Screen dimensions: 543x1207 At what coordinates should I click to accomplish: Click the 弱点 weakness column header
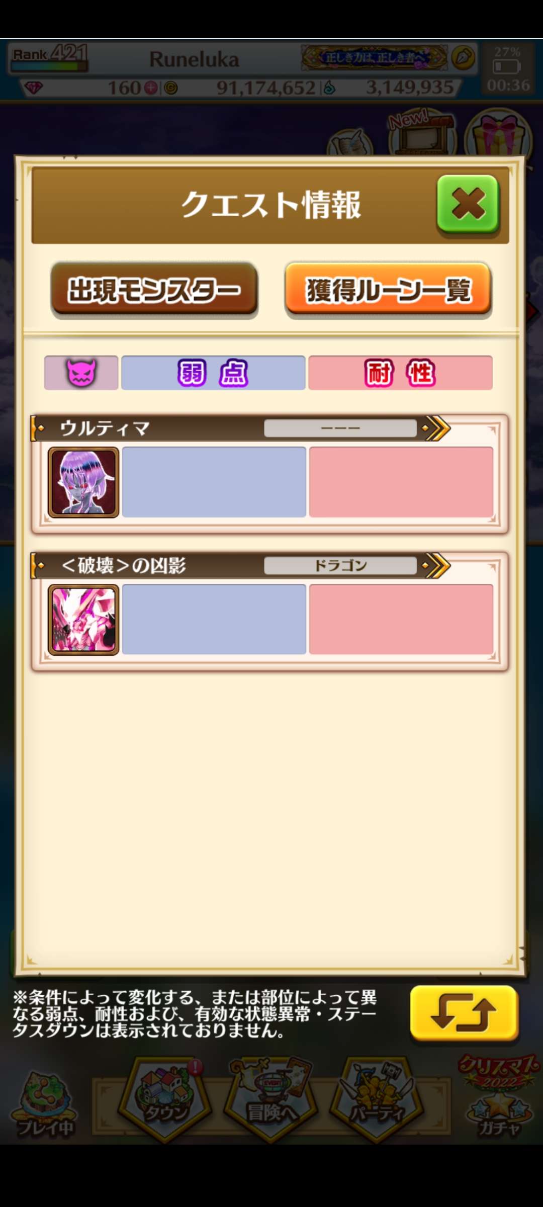tap(213, 373)
